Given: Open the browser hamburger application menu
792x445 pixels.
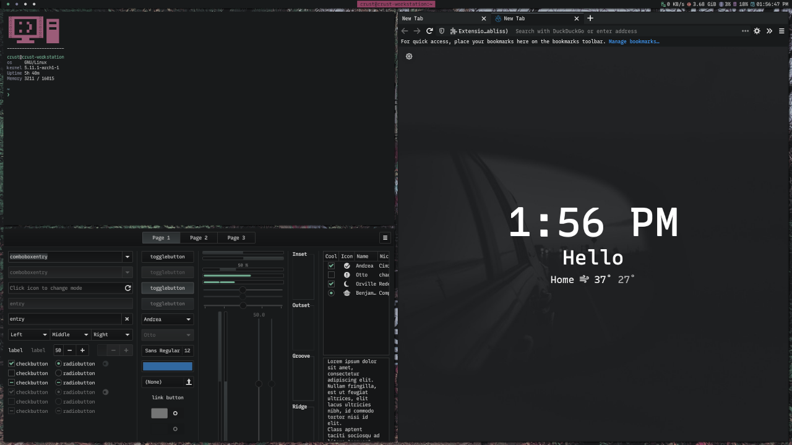Looking at the screenshot, I should tap(781, 31).
